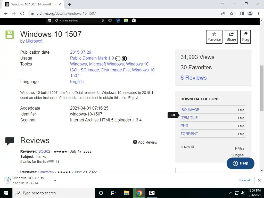The width and height of the screenshot is (264, 198).
Task: Click the Creative Commons CC icon
Action: (x=118, y=59)
